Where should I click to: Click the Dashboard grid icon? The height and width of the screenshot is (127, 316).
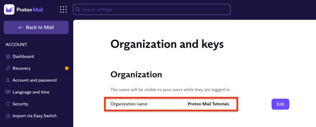pyautogui.click(x=8, y=56)
